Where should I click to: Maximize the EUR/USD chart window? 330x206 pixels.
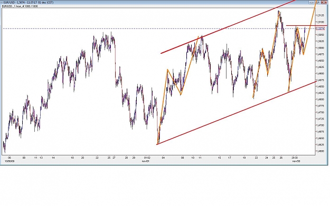tap(318, 2)
